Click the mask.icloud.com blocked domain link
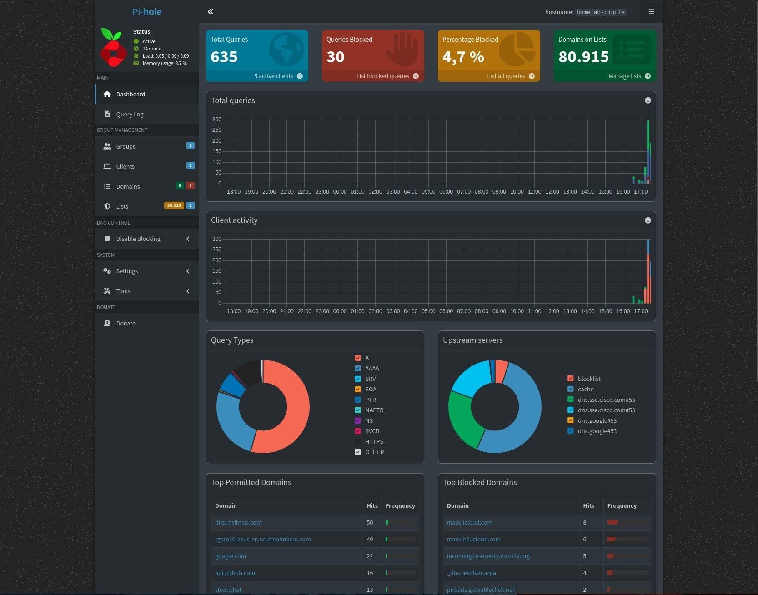Screen dimensions: 758x595 tap(469, 523)
